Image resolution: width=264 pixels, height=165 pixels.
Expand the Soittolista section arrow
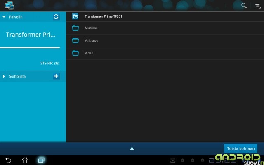point(4,76)
